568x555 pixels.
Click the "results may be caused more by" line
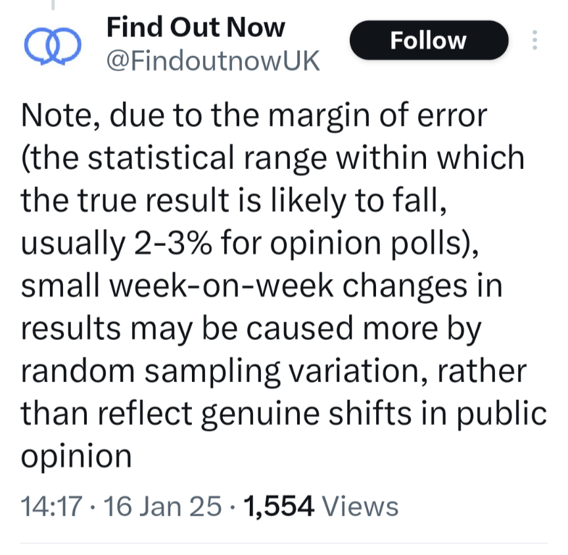251,329
